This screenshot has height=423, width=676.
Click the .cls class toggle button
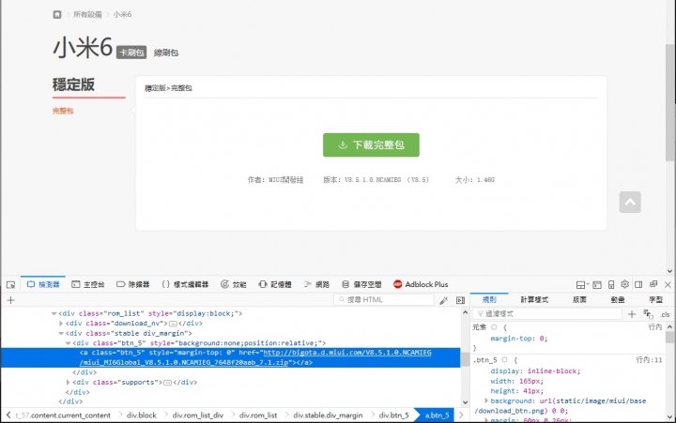click(x=665, y=314)
